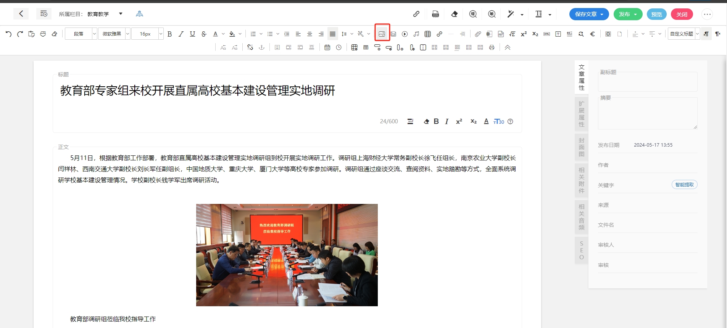Screen dimensions: 727x328
Task: Click the import DOC document icon
Action: tap(435, 14)
